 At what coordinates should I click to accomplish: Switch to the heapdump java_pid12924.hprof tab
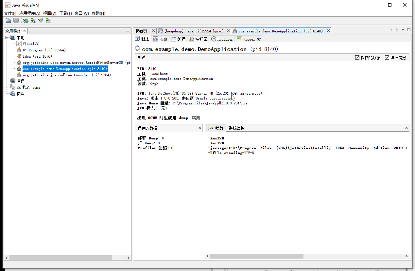[x=194, y=31]
